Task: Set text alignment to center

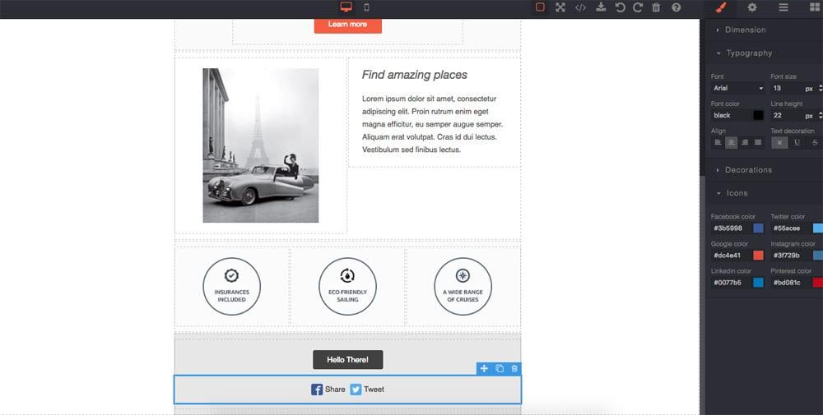Action: tap(731, 142)
